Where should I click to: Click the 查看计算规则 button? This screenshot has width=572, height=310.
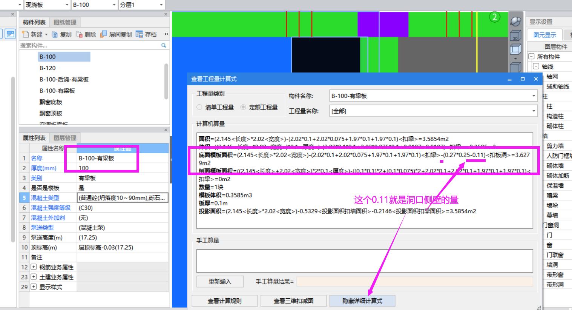(224, 301)
